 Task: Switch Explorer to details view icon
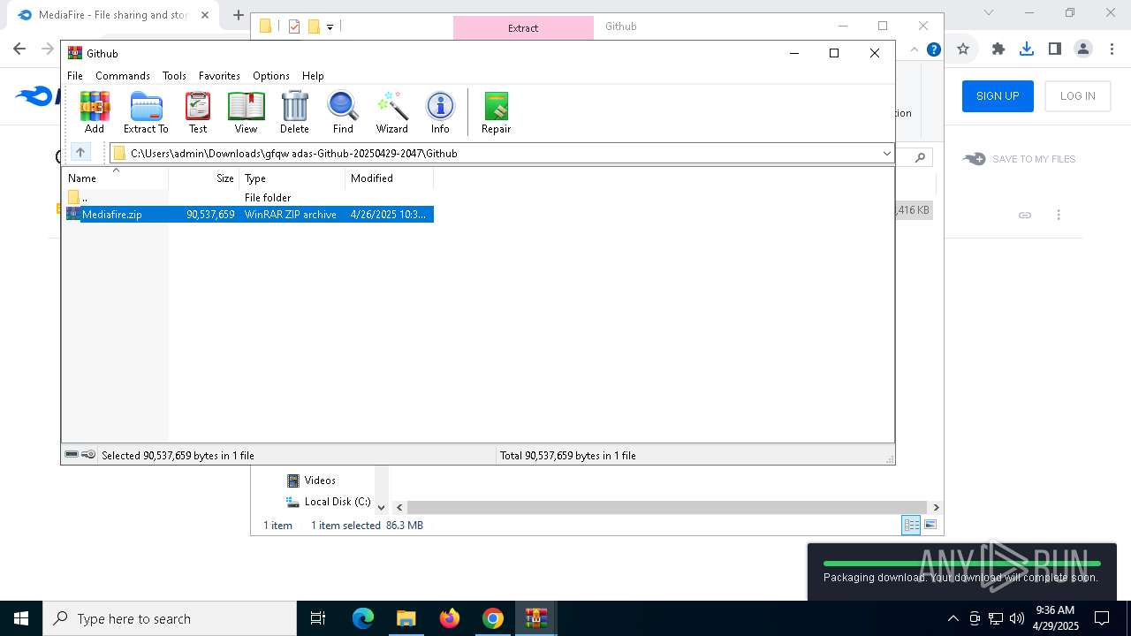[x=910, y=525]
